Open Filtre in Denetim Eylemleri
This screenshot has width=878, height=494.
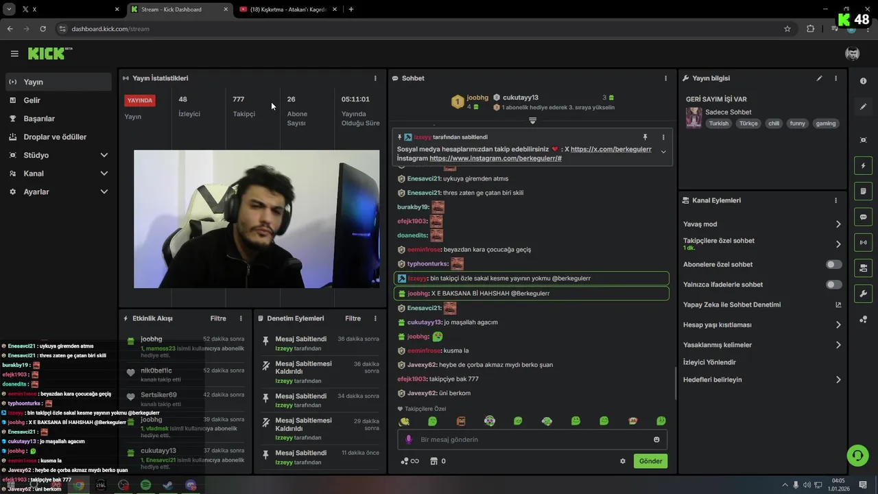(x=353, y=318)
